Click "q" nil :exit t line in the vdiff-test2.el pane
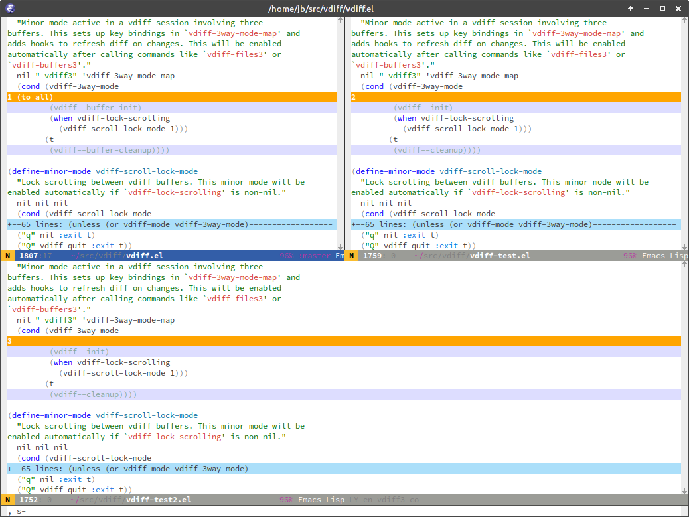 (56, 479)
